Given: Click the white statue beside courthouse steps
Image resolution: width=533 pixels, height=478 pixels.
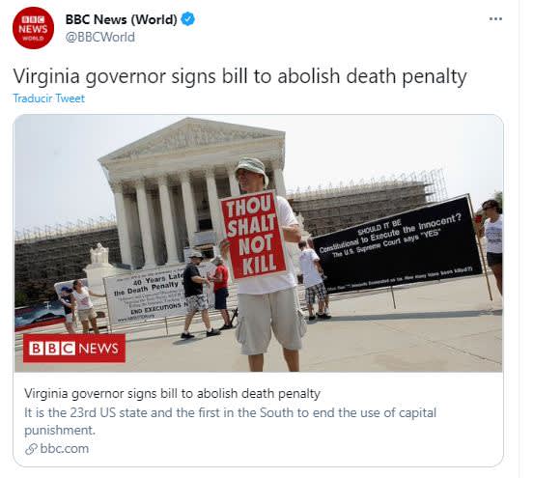Looking at the screenshot, I should click(99, 253).
